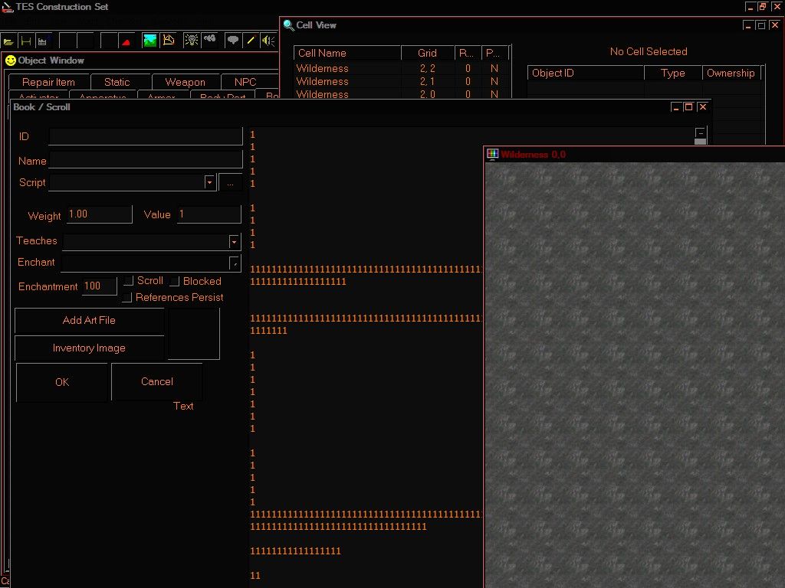Confirm the book with OK
This screenshot has height=588, width=785.
click(x=62, y=382)
